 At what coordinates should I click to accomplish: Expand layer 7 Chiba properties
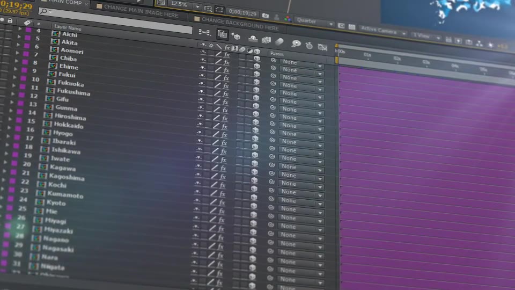click(x=17, y=53)
